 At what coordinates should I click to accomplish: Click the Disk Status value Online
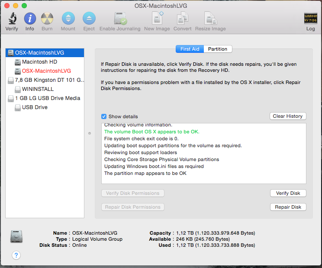click(80, 245)
